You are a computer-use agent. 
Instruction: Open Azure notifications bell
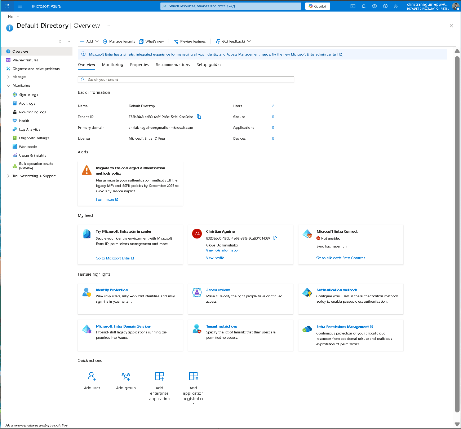(x=363, y=6)
